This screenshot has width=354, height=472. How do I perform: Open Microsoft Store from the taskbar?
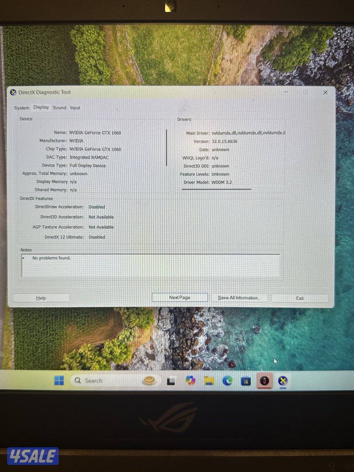click(x=246, y=381)
